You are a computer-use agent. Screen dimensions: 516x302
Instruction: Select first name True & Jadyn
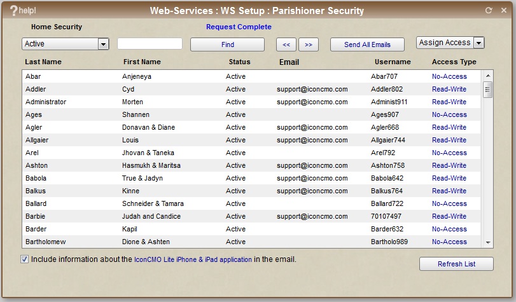(142, 178)
